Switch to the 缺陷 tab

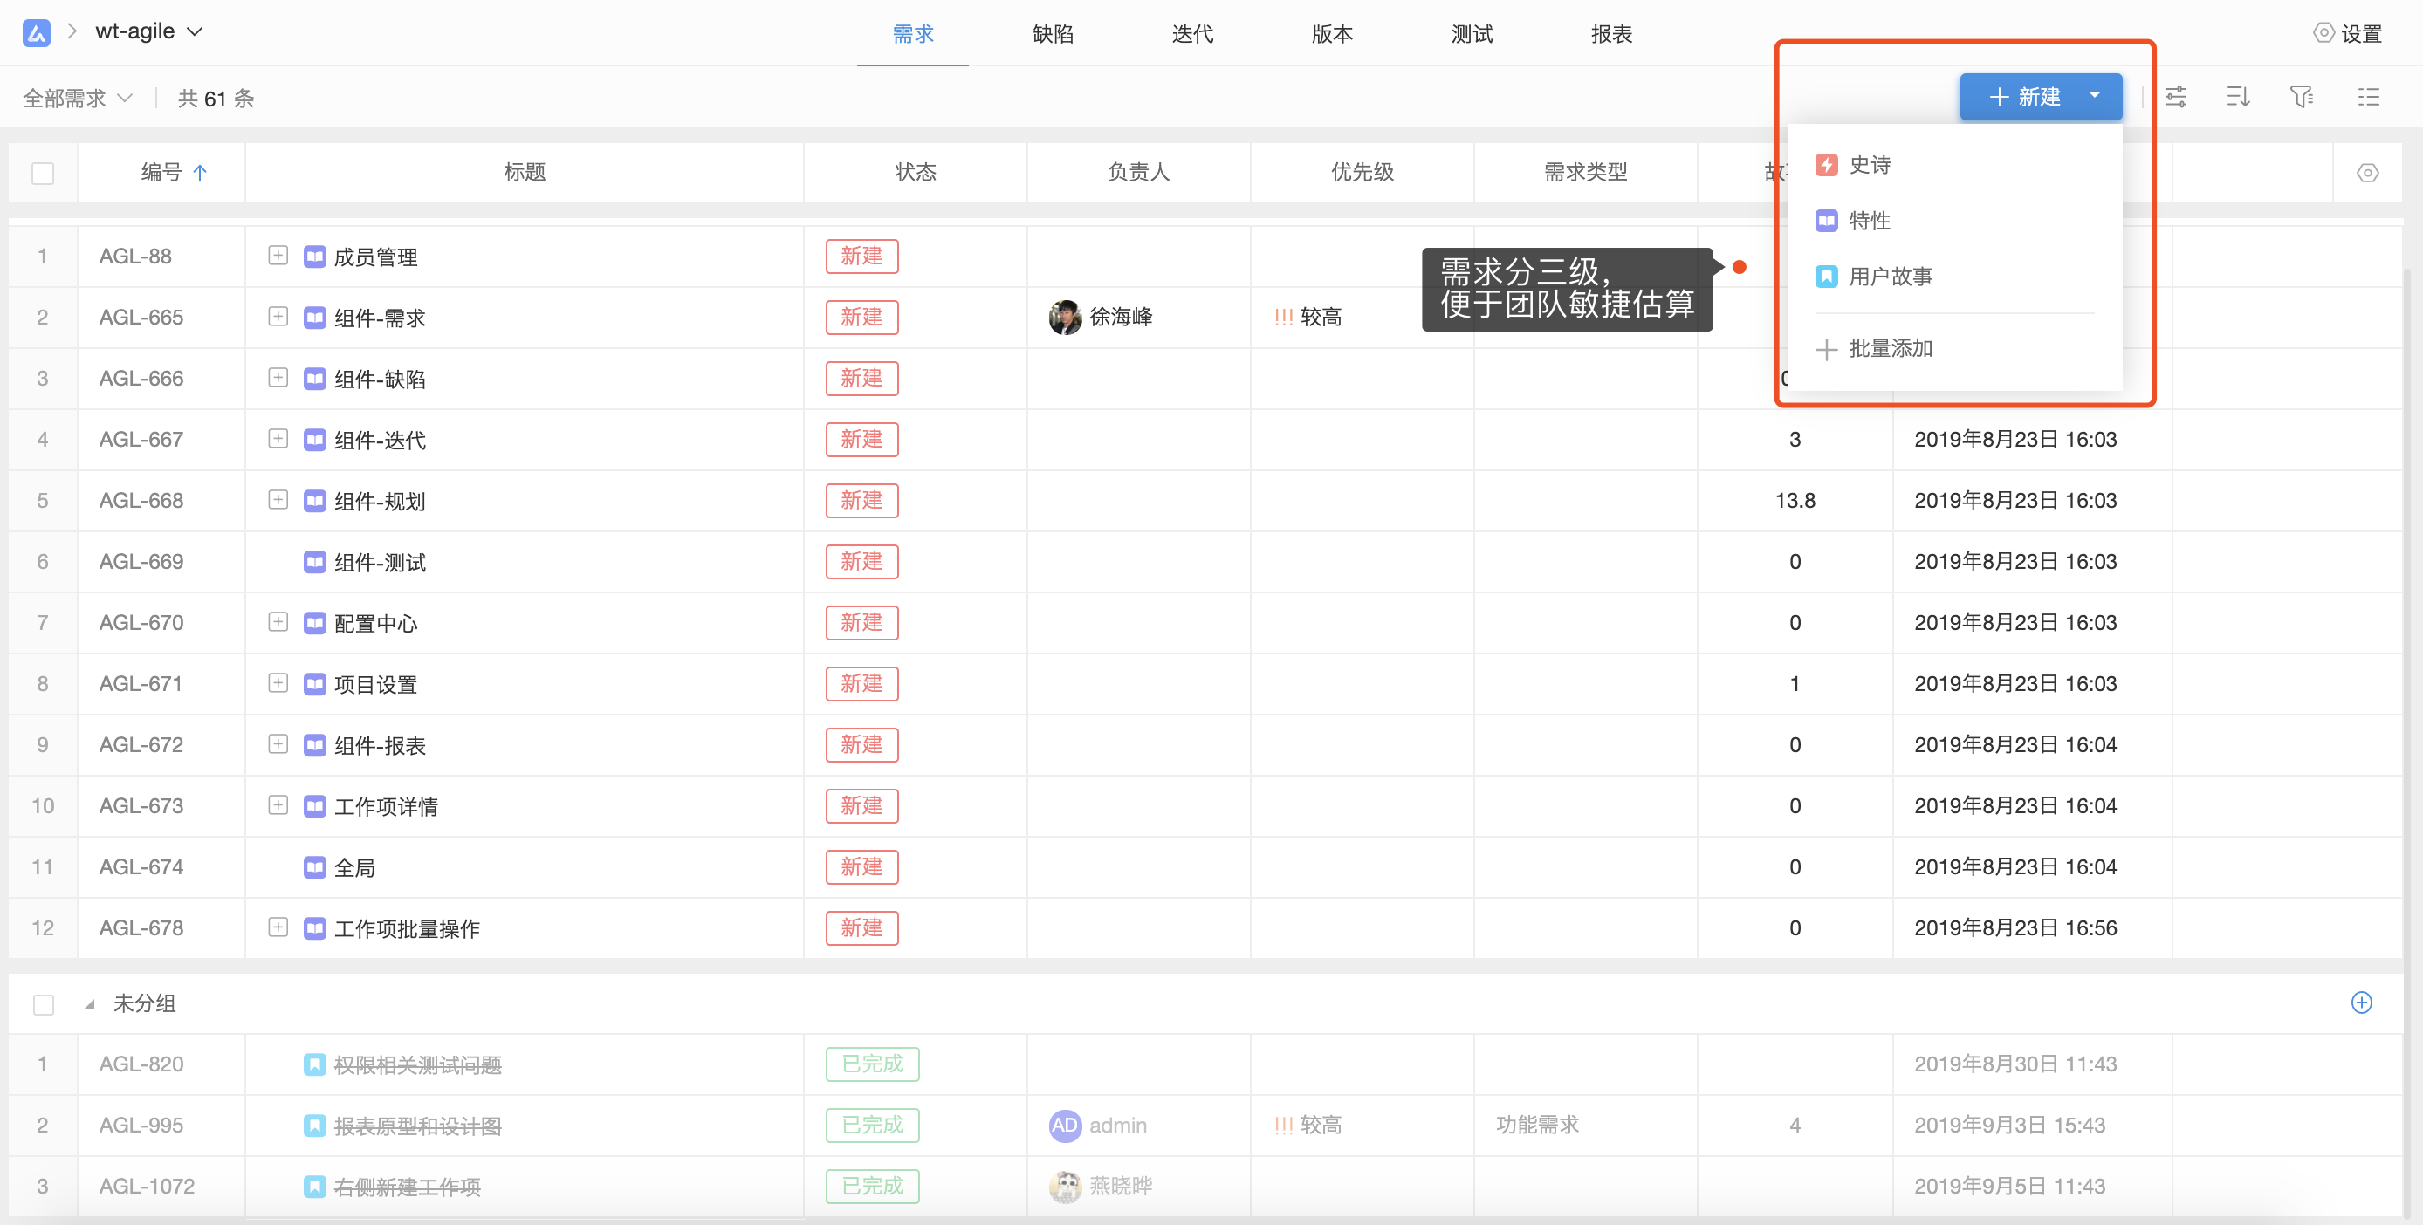1052,35
